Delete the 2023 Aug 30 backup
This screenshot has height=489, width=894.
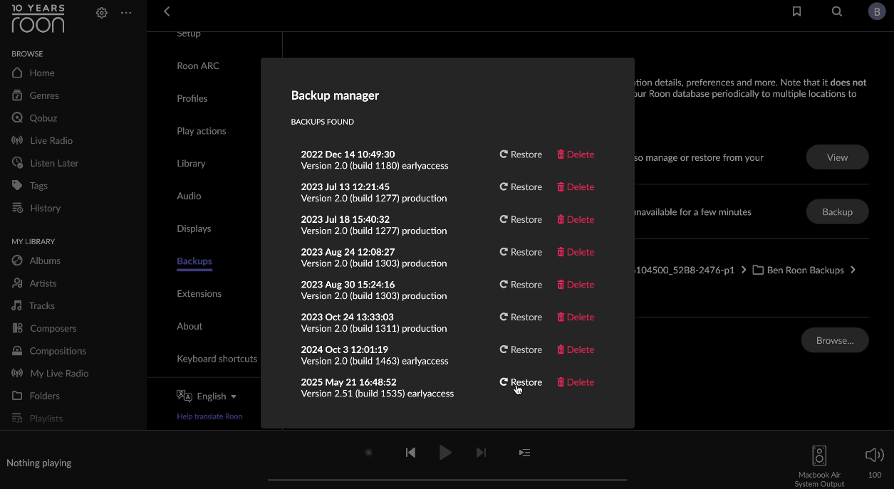pyautogui.click(x=575, y=285)
